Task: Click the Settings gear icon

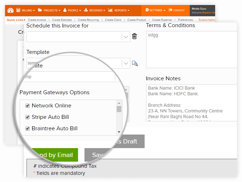Action: pyautogui.click(x=147, y=10)
